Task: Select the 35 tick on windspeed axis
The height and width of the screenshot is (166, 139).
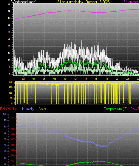Action: click(9, 25)
